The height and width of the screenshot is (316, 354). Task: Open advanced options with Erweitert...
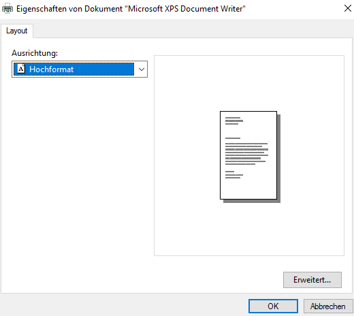312,280
